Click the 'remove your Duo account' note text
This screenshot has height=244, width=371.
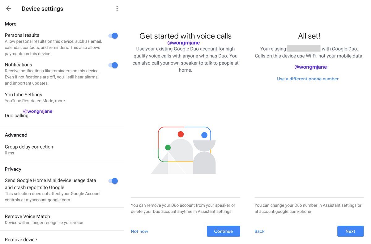pyautogui.click(x=183, y=208)
